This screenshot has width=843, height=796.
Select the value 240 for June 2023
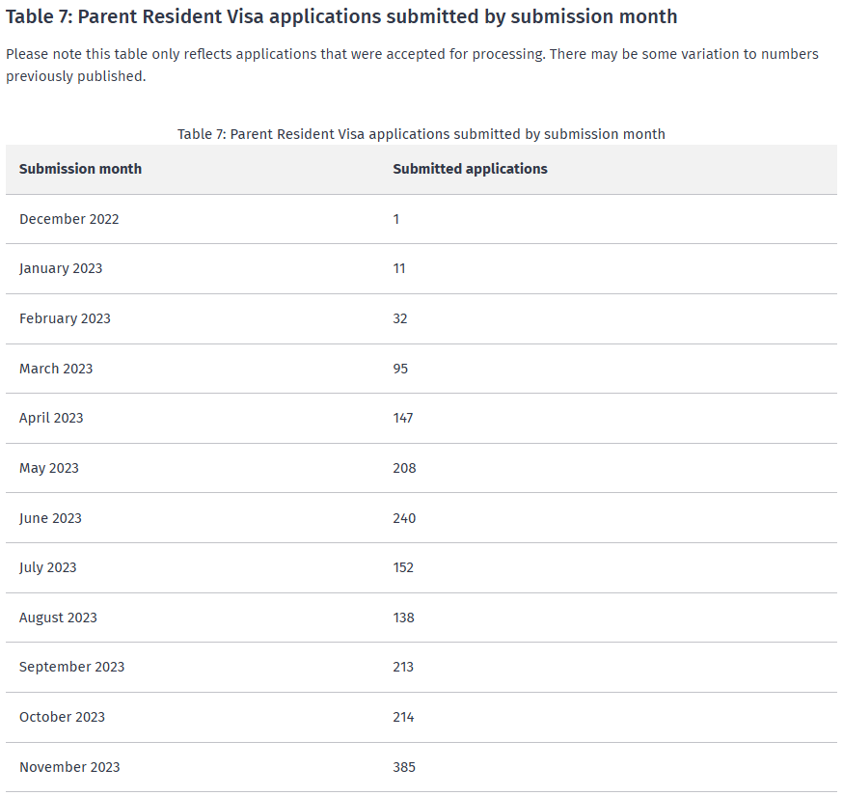coord(404,518)
